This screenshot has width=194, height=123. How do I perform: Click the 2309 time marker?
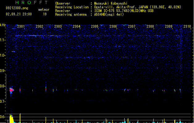[169, 26]
